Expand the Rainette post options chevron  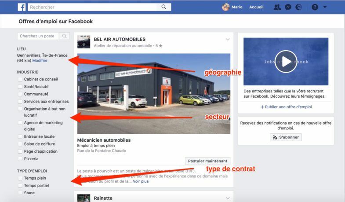pyautogui.click(x=228, y=198)
